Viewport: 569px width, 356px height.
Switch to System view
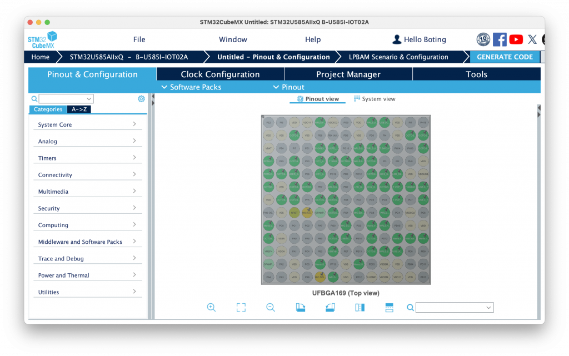tap(375, 99)
